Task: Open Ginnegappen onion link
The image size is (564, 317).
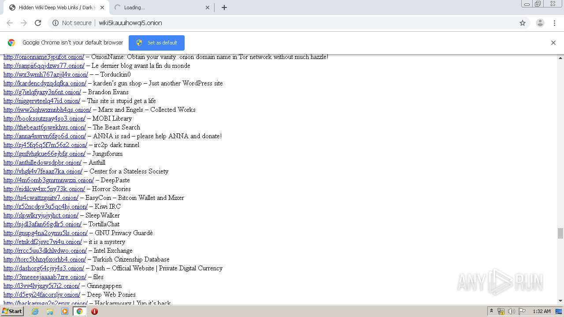Action: pyautogui.click(x=41, y=286)
